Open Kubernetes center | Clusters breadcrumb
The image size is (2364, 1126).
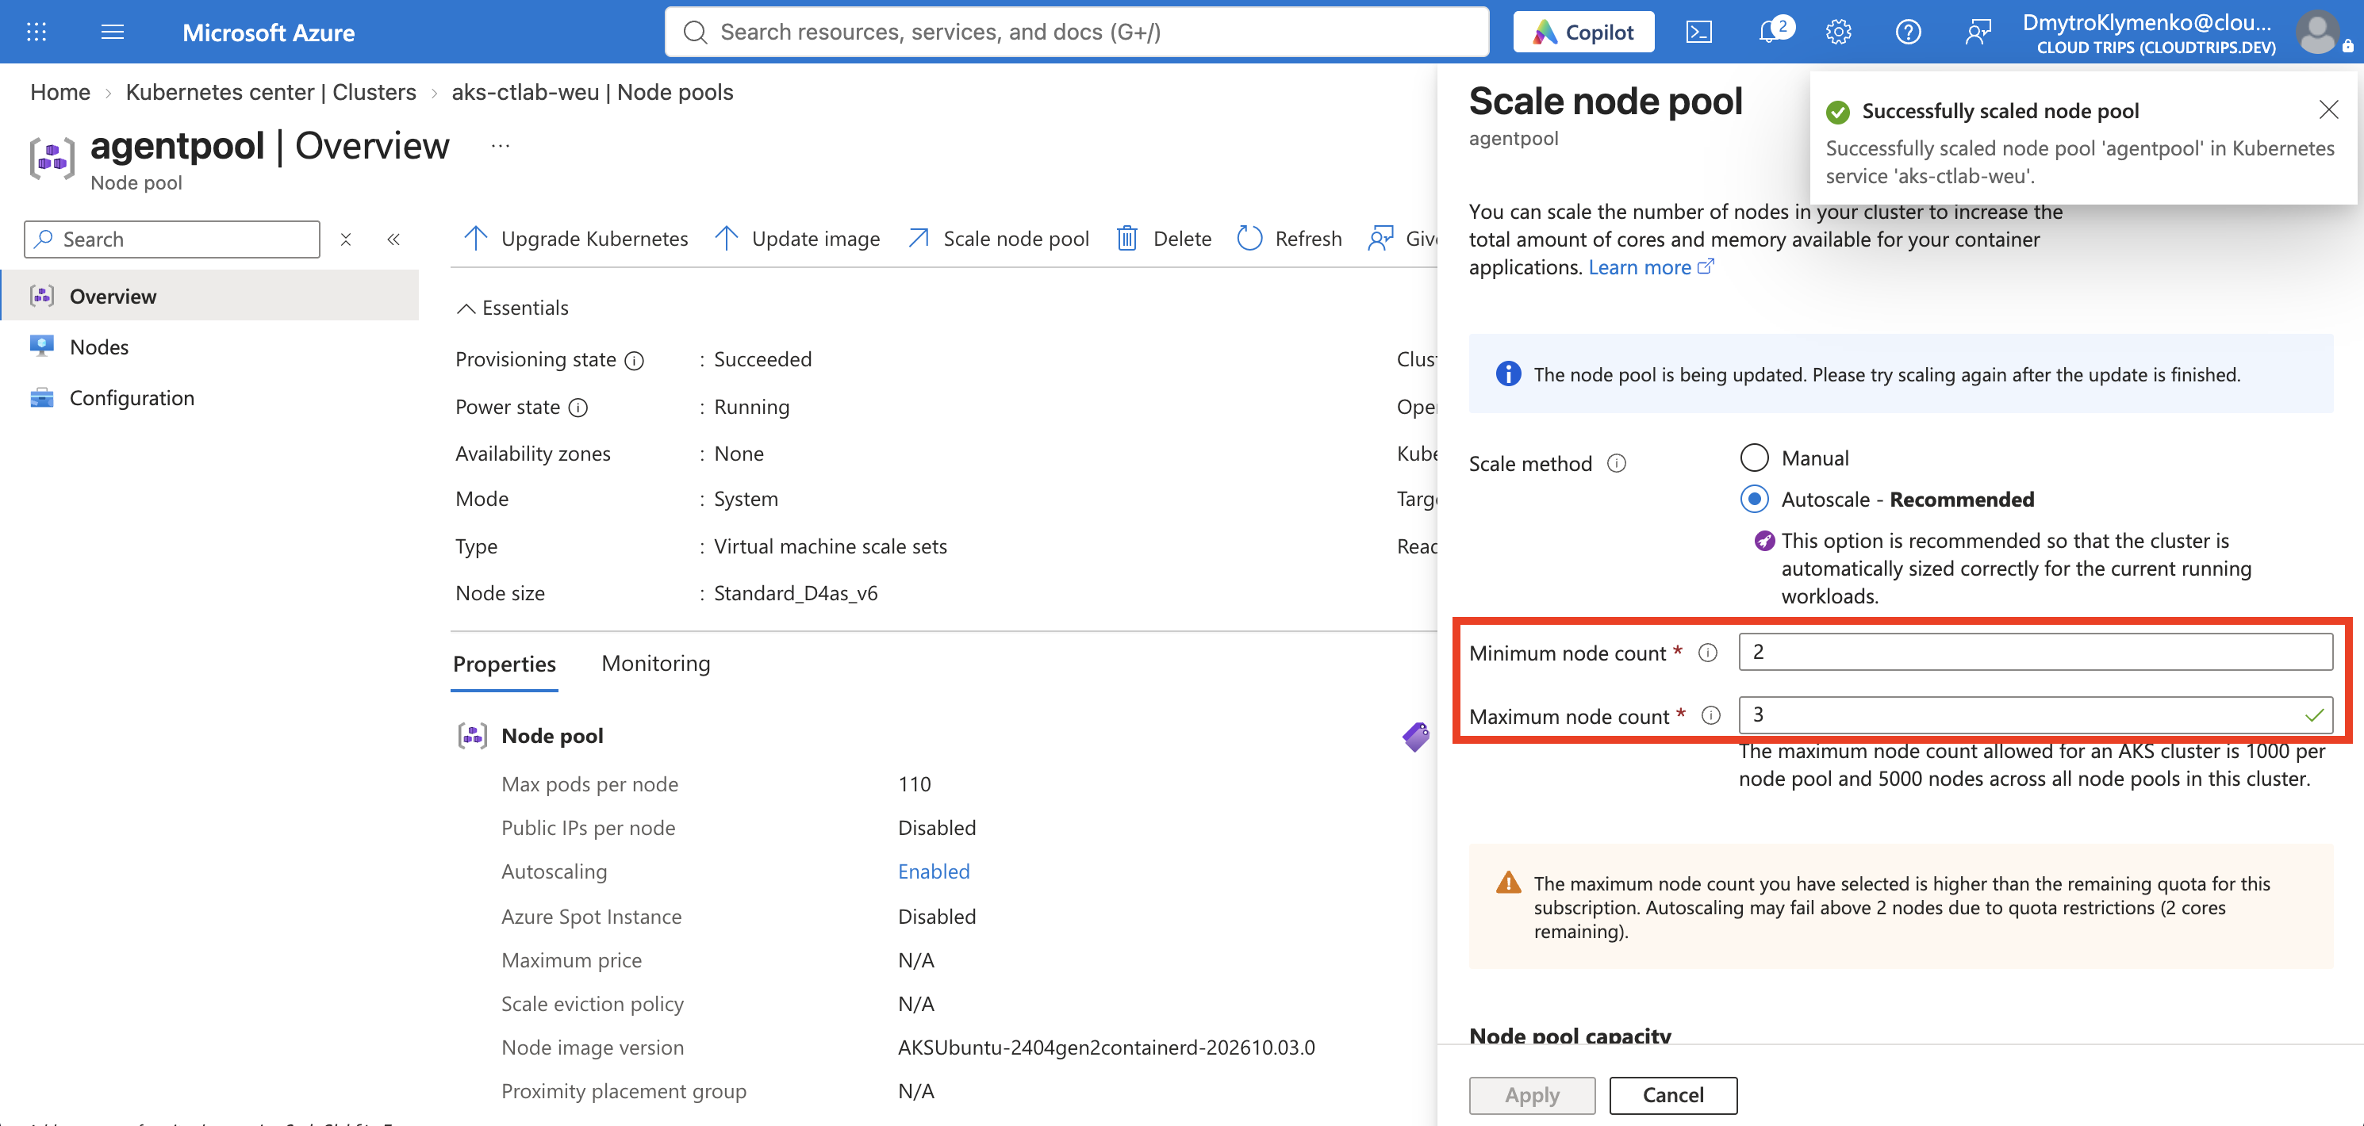pos(271,92)
